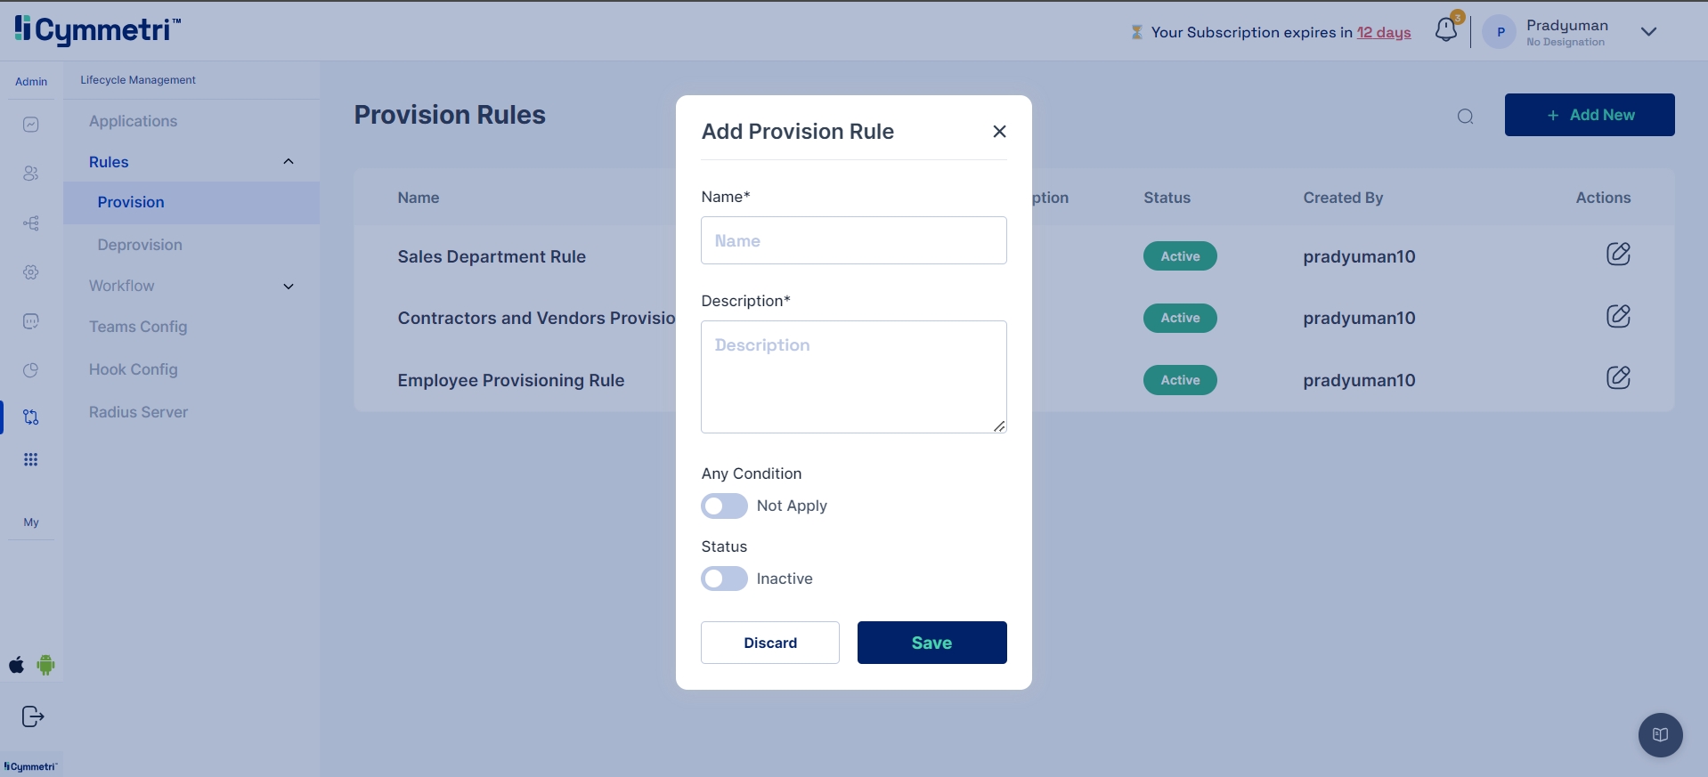
Task: Go to Teams Config
Action: coord(138,327)
